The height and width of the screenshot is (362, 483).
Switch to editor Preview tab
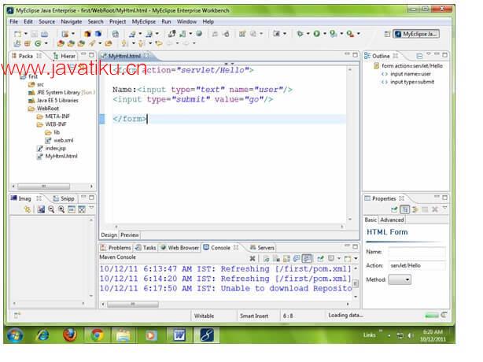pyautogui.click(x=129, y=235)
